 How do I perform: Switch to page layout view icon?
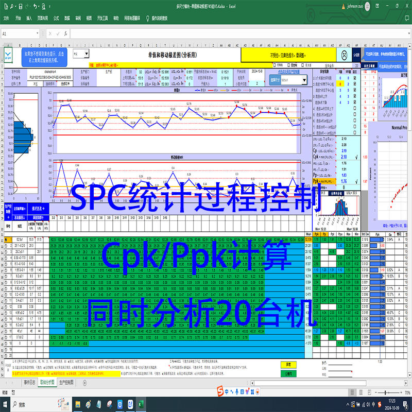point(361,392)
